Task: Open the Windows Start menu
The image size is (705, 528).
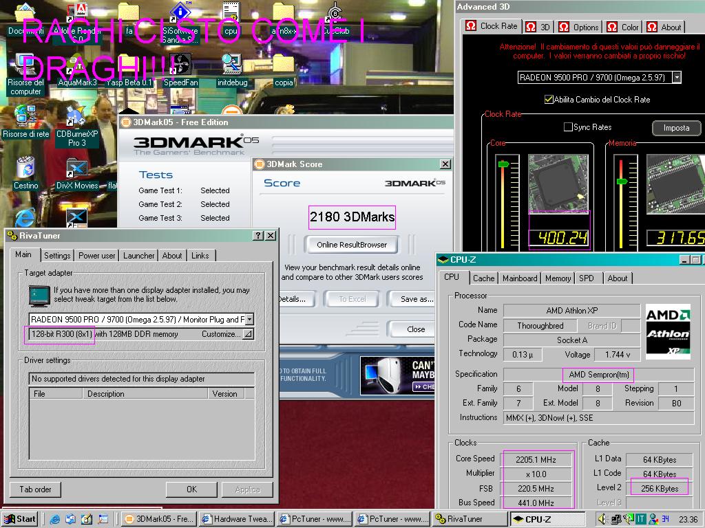Action: pos(19,520)
